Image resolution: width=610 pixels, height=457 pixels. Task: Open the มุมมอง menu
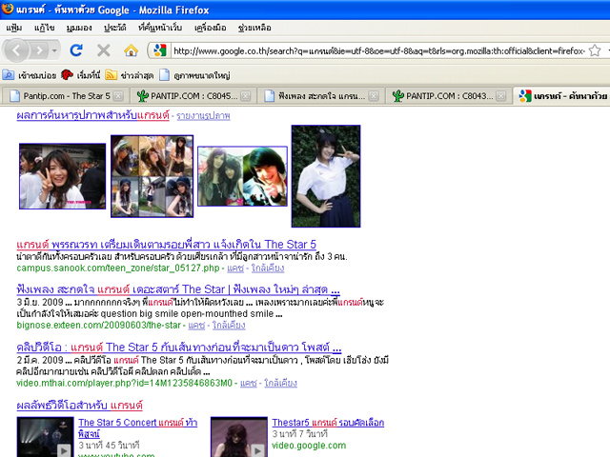point(79,28)
